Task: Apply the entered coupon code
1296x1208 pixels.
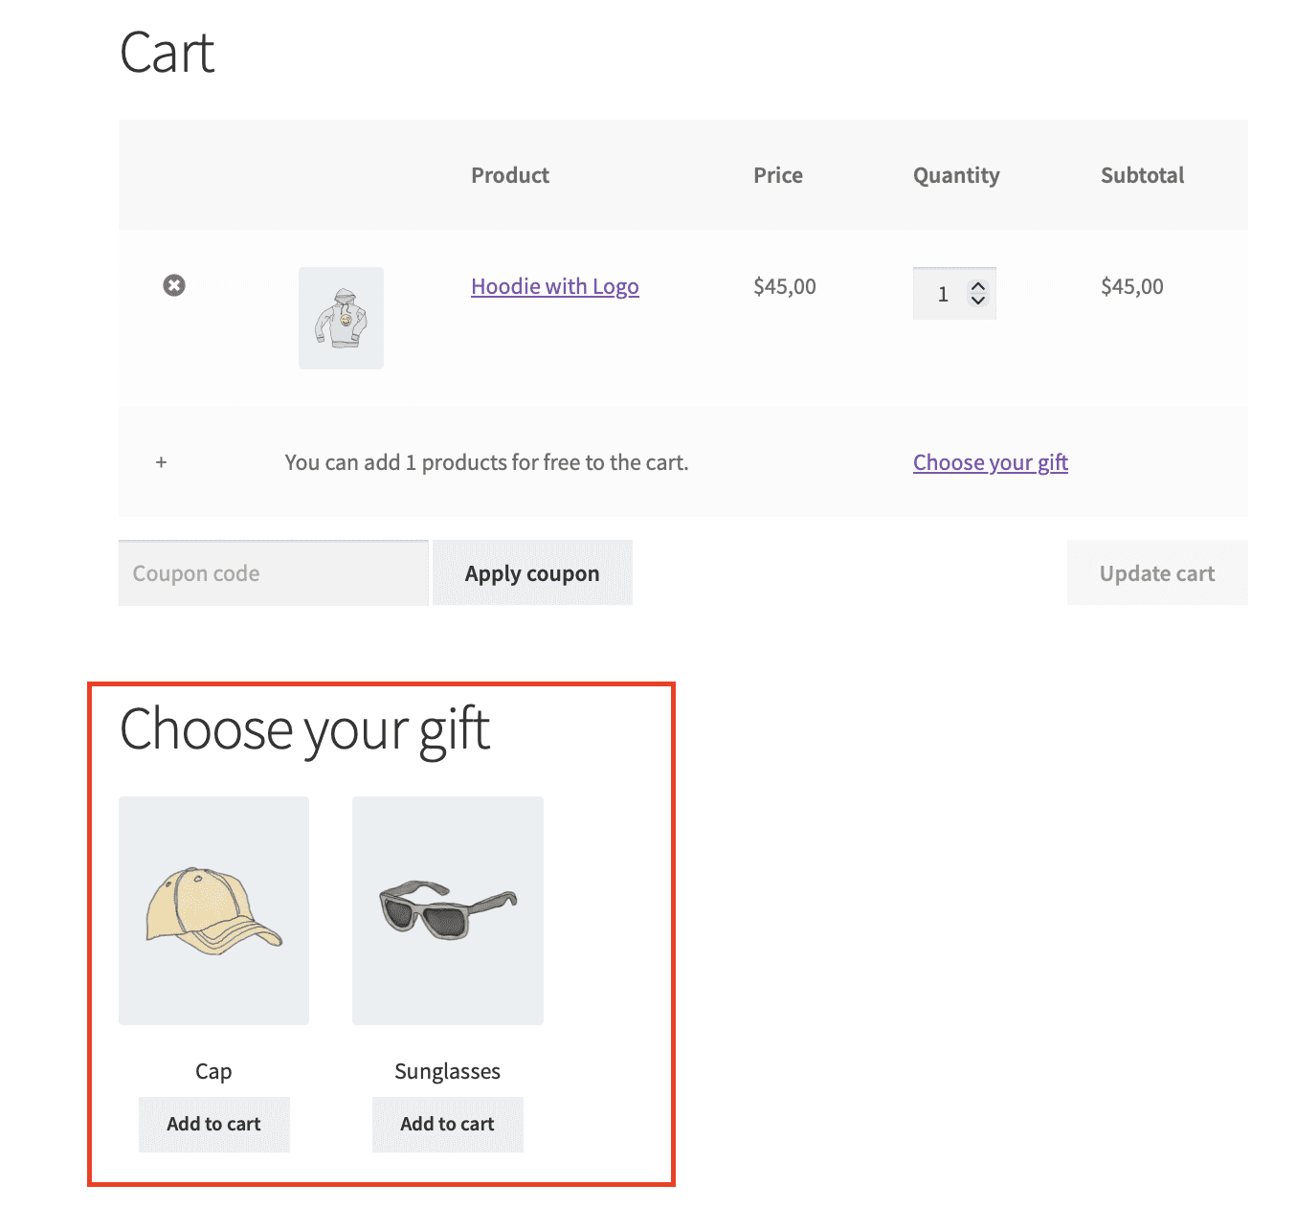Action: coord(532,572)
